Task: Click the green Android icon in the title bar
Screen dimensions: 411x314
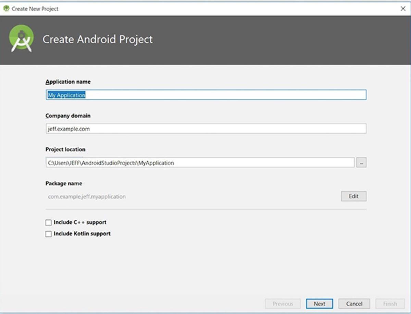Action: 6,9
